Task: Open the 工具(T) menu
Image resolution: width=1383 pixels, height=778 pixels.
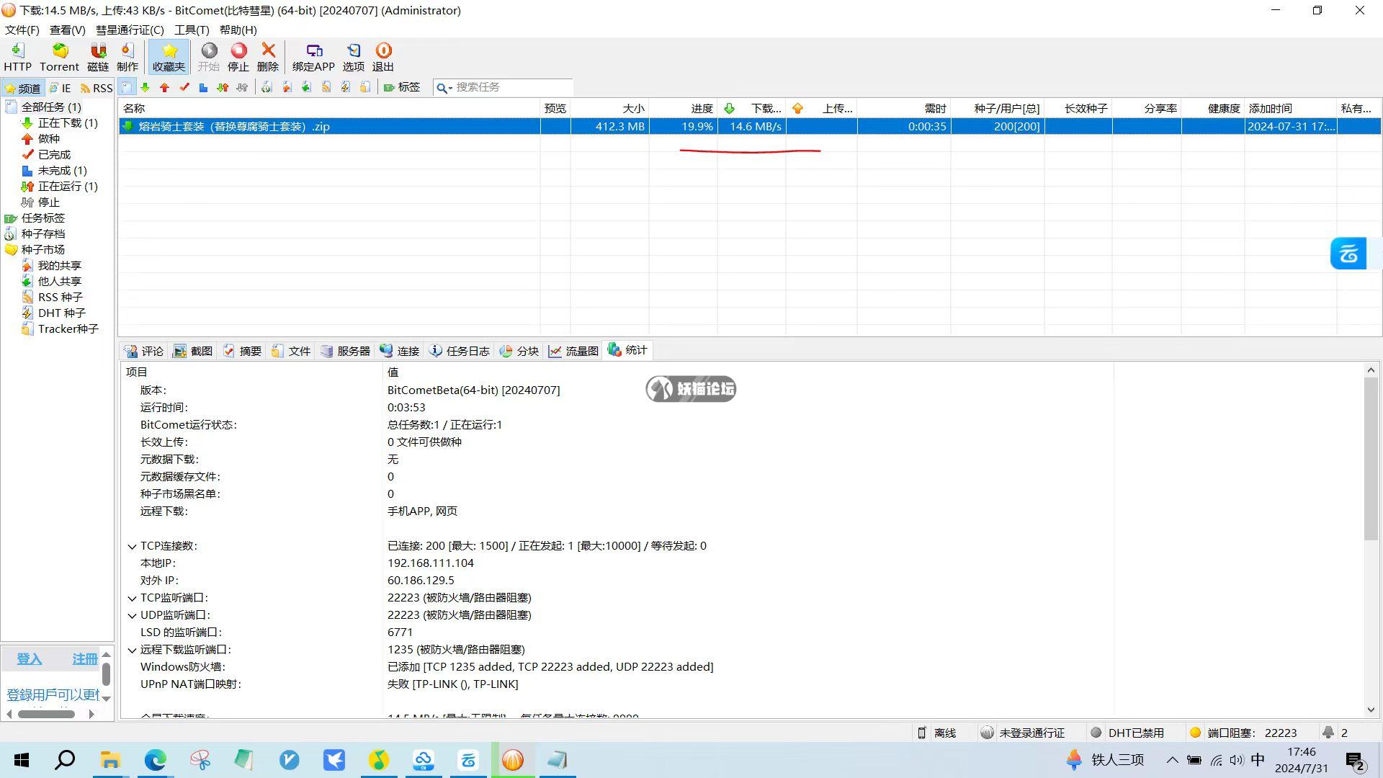Action: pyautogui.click(x=192, y=30)
